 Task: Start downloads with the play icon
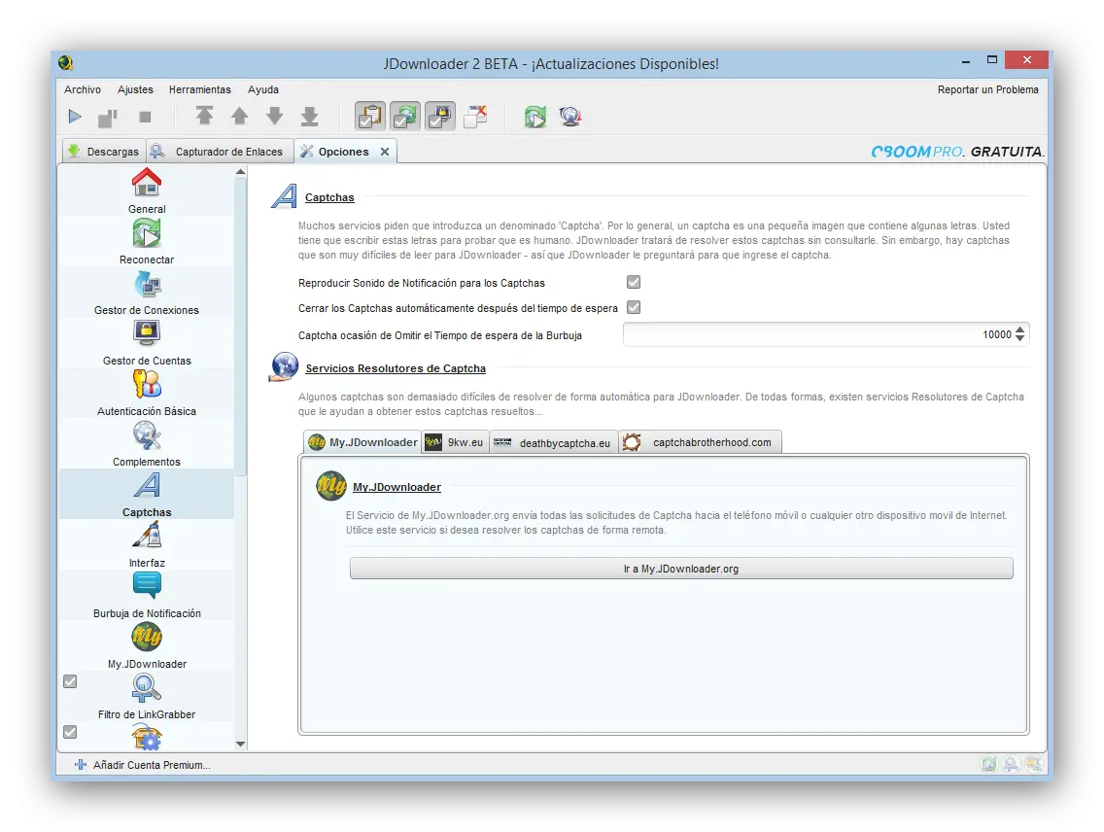[x=75, y=117]
